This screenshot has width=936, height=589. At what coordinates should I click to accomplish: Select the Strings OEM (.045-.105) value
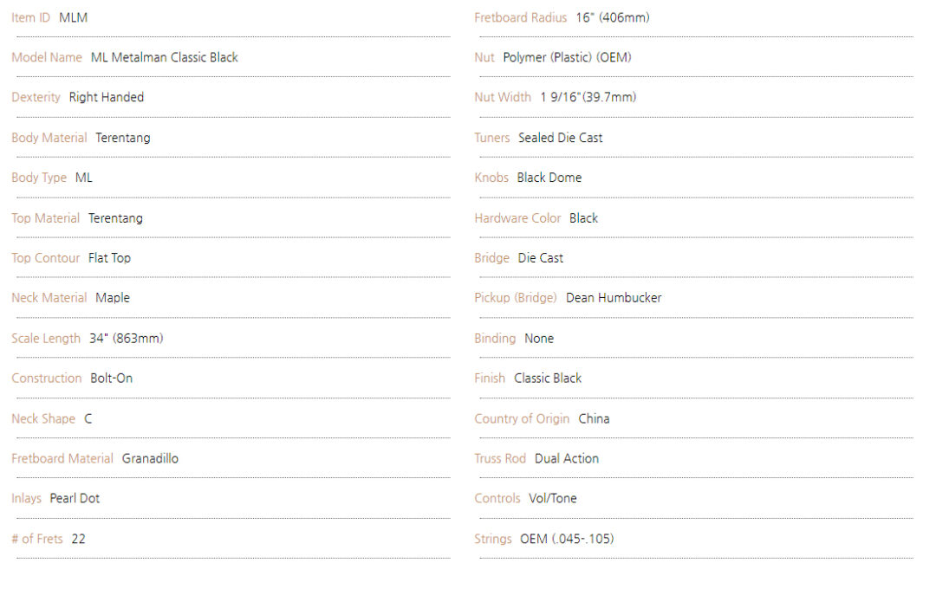pos(567,539)
